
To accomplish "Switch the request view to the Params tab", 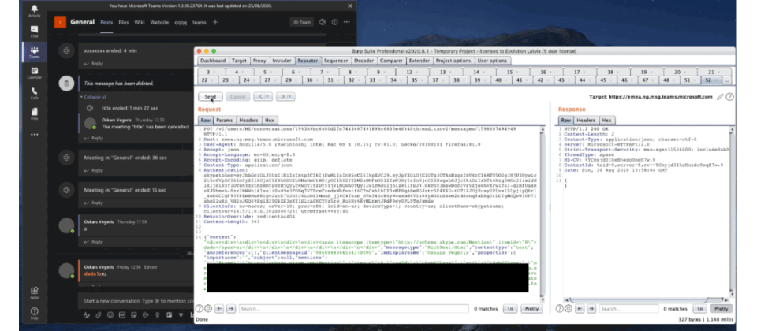I will pyautogui.click(x=224, y=120).
